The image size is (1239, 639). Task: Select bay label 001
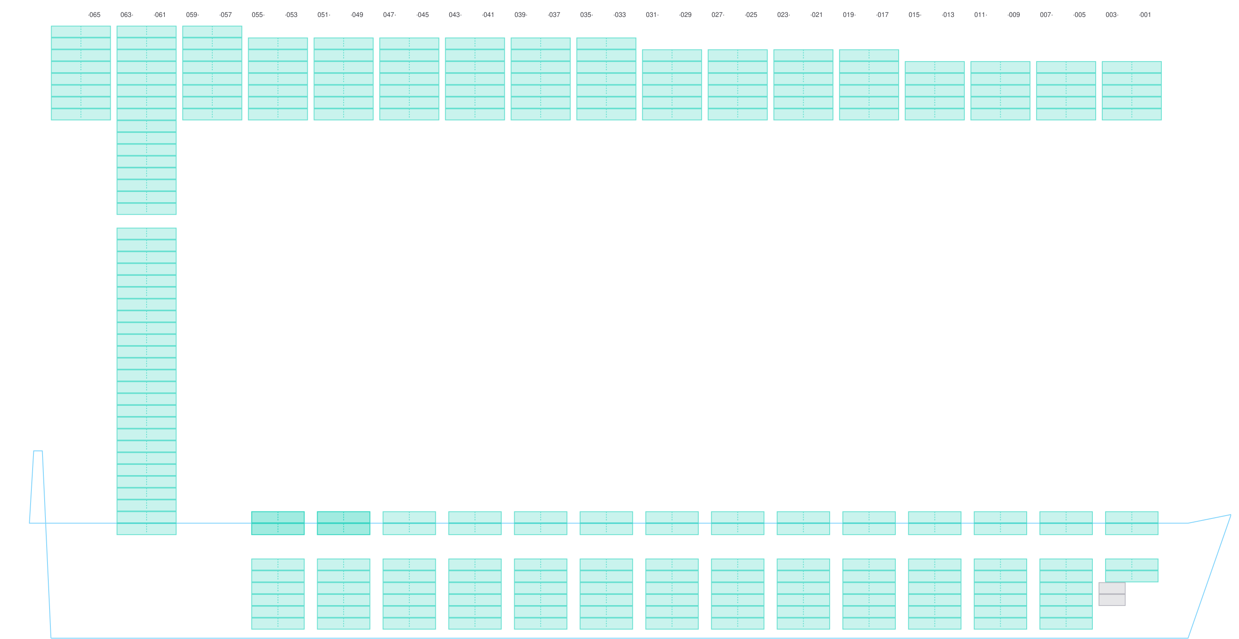(x=1145, y=15)
